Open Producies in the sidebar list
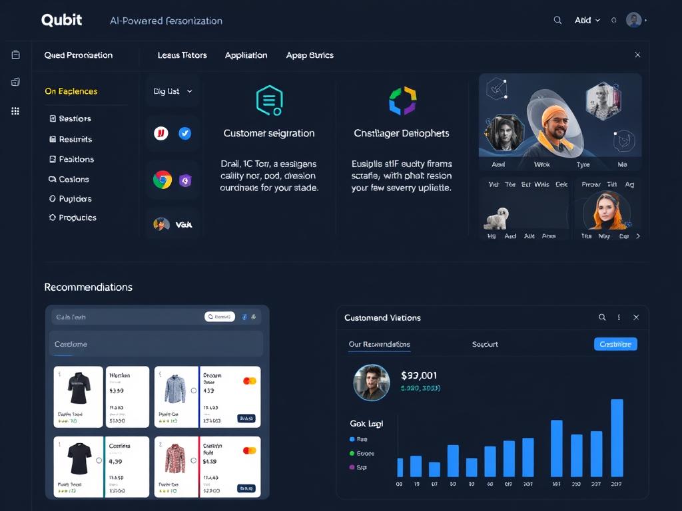682x511 pixels. coord(72,218)
